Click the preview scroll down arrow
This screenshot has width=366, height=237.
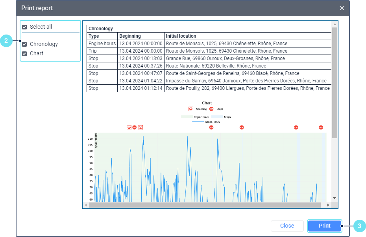tap(335, 199)
